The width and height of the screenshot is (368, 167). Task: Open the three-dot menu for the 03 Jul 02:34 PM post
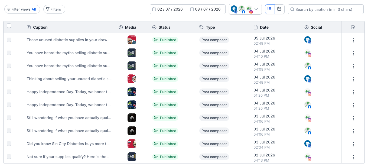pyautogui.click(x=353, y=144)
